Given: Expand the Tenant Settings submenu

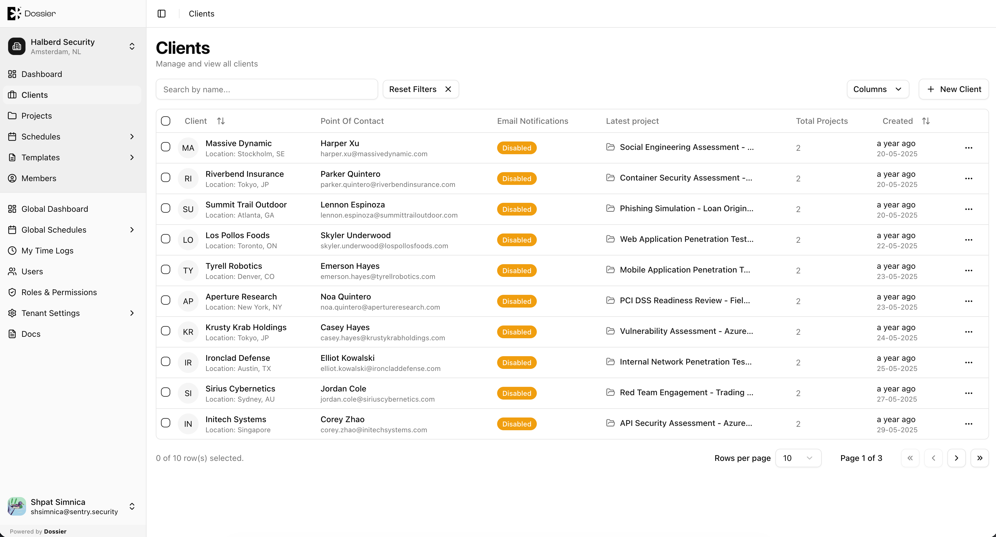Looking at the screenshot, I should pos(132,313).
